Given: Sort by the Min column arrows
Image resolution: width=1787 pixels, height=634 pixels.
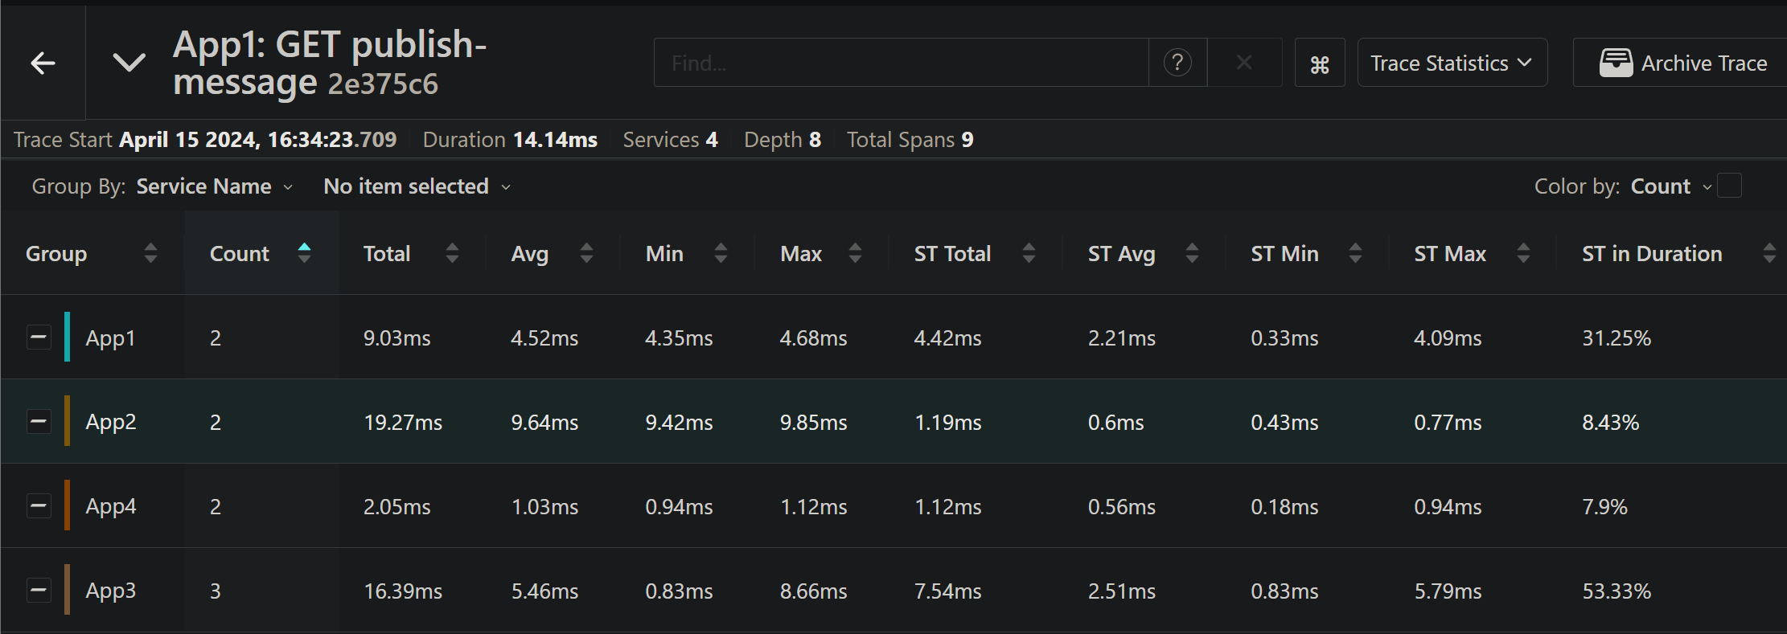Looking at the screenshot, I should point(721,253).
